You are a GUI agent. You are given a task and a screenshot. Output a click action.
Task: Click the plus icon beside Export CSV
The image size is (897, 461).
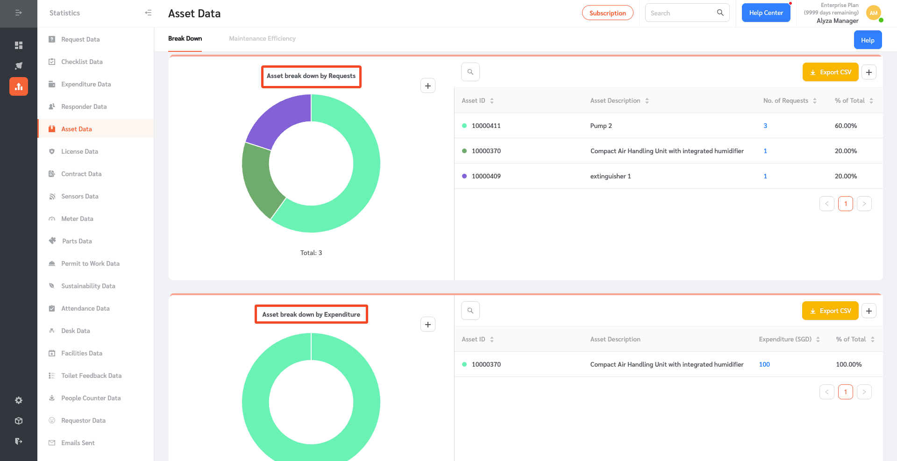coord(869,72)
